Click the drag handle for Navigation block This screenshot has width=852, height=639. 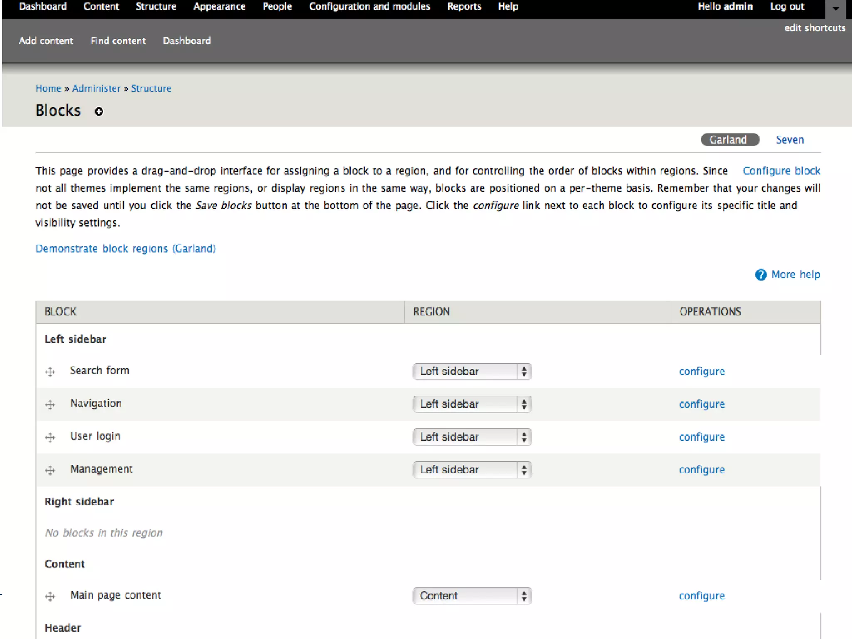pos(50,404)
